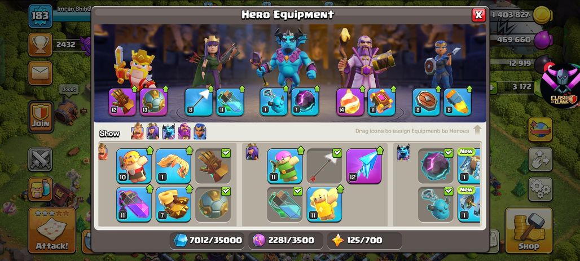Viewport: 580px width, 261px height.
Task: Click the checked Giant Gauntlet equipment
Action: click(213, 166)
